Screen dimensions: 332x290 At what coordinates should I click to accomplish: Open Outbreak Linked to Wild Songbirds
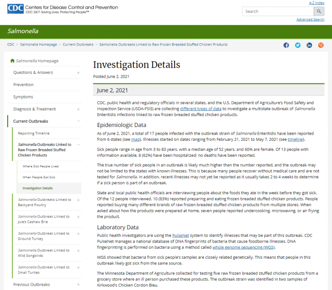[44, 253]
